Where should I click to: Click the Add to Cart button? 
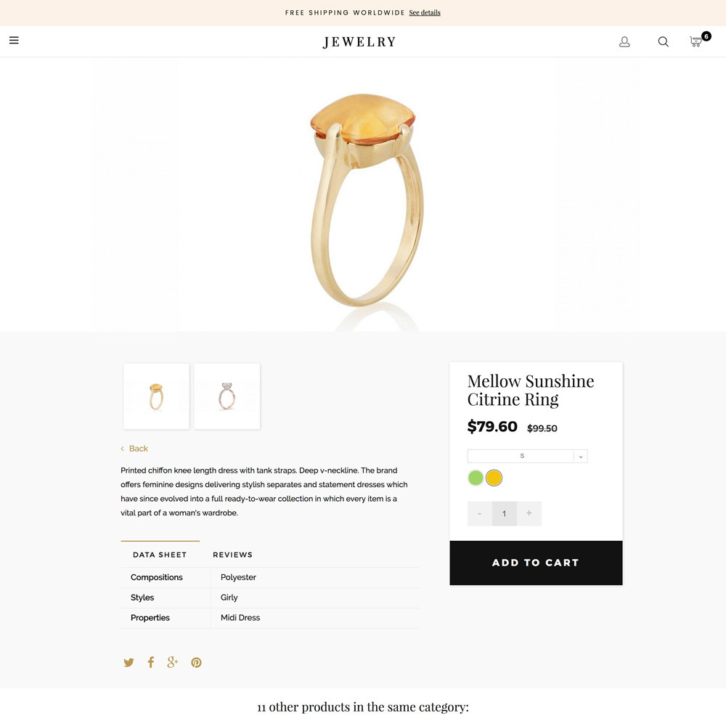pyautogui.click(x=536, y=563)
